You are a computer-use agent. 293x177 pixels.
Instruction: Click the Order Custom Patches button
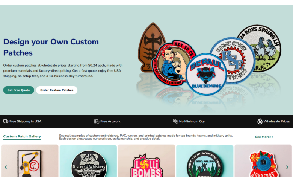point(57,90)
